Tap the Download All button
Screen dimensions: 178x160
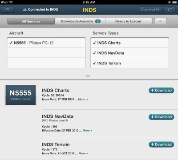pos(150,10)
